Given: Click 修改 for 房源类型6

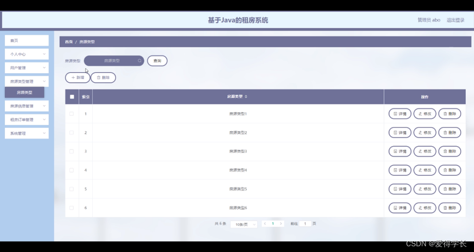Looking at the screenshot, I should (x=425, y=208).
